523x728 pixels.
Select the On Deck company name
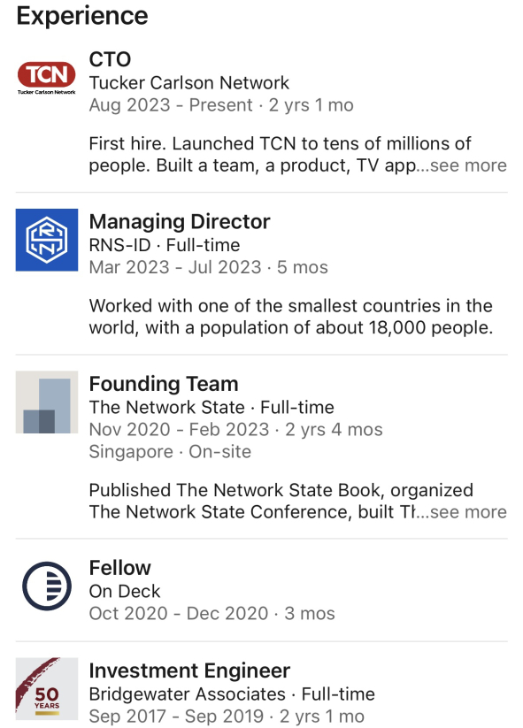coord(125,591)
